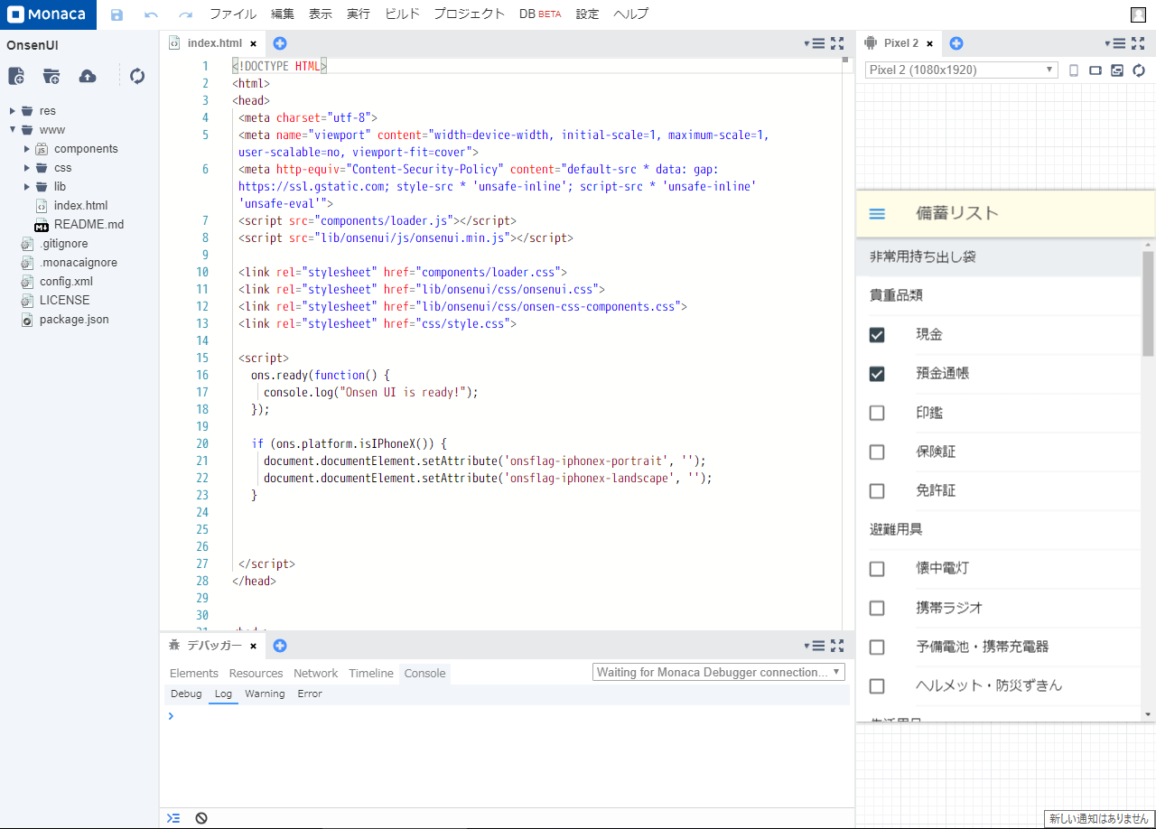Check the 保険証 checkbox

(x=877, y=452)
